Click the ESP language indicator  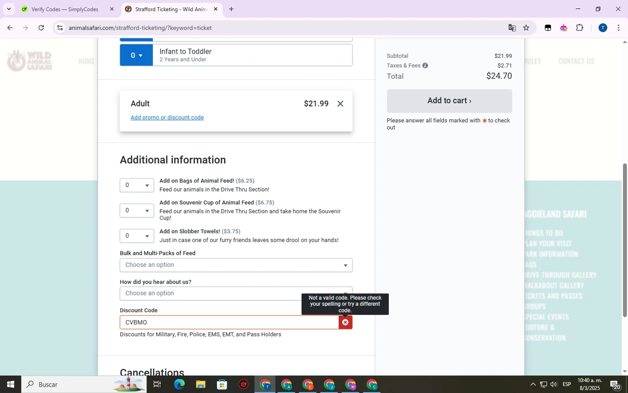click(x=567, y=384)
